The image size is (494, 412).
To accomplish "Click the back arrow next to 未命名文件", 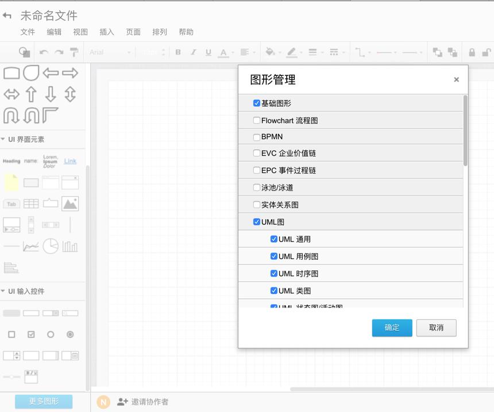I will [7, 15].
